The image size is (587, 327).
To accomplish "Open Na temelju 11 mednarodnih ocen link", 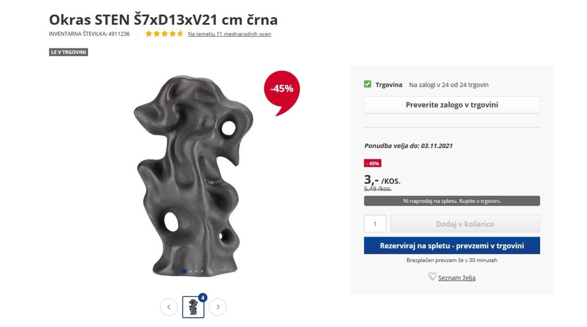I will 229,34.
